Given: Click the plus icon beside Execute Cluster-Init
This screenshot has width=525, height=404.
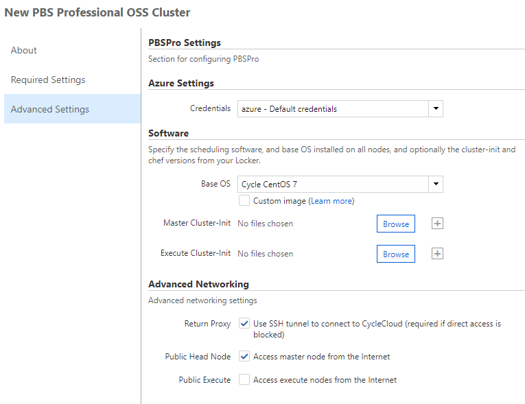Looking at the screenshot, I should click(x=437, y=254).
